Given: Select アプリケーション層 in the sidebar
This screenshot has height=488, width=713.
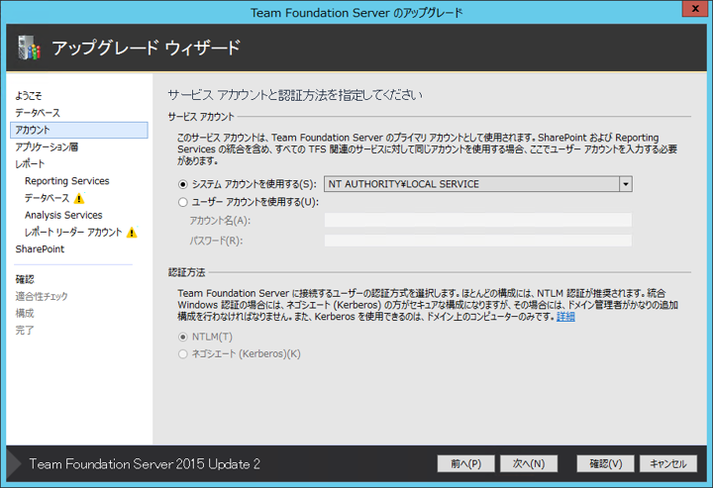Looking at the screenshot, I should point(47,146).
